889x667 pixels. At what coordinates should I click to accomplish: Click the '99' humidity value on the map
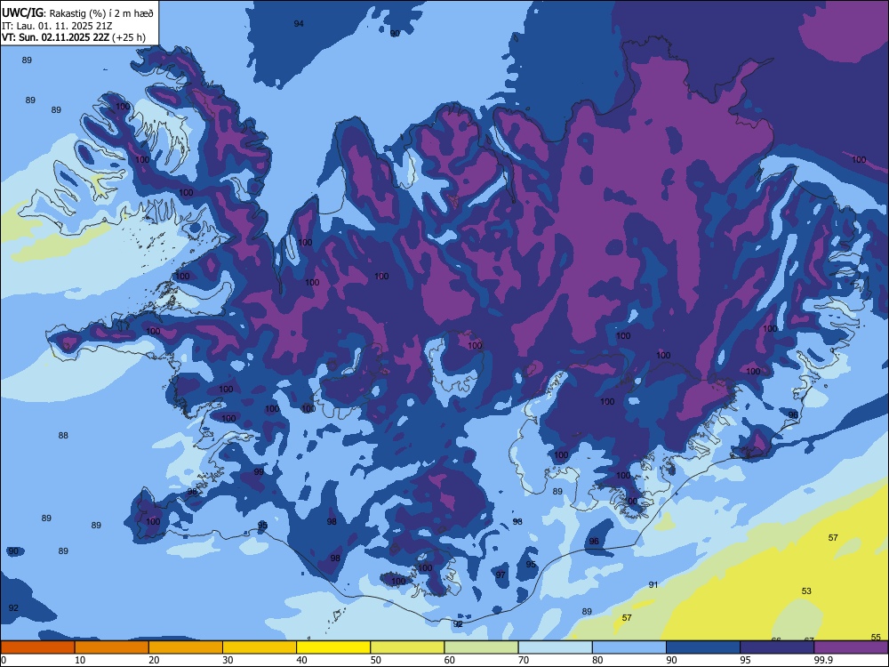point(259,472)
